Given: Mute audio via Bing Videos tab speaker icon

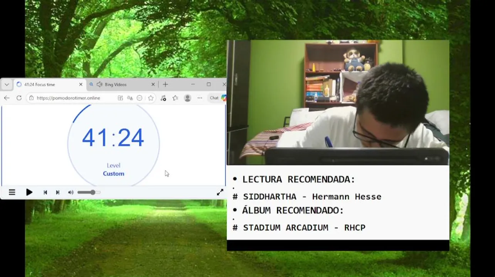Looking at the screenshot, I should click(x=99, y=84).
